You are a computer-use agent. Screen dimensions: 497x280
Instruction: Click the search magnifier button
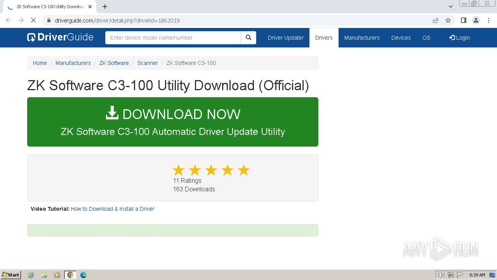248,38
